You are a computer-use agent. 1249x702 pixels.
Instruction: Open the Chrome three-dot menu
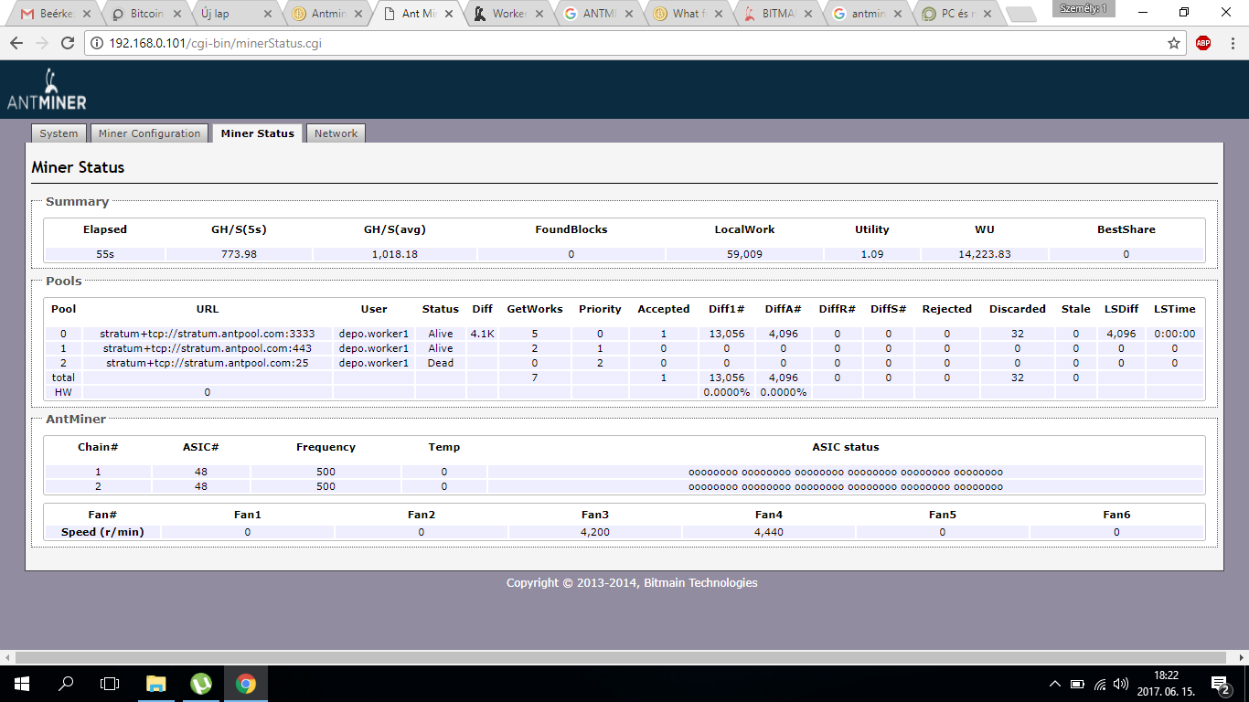[x=1232, y=43]
